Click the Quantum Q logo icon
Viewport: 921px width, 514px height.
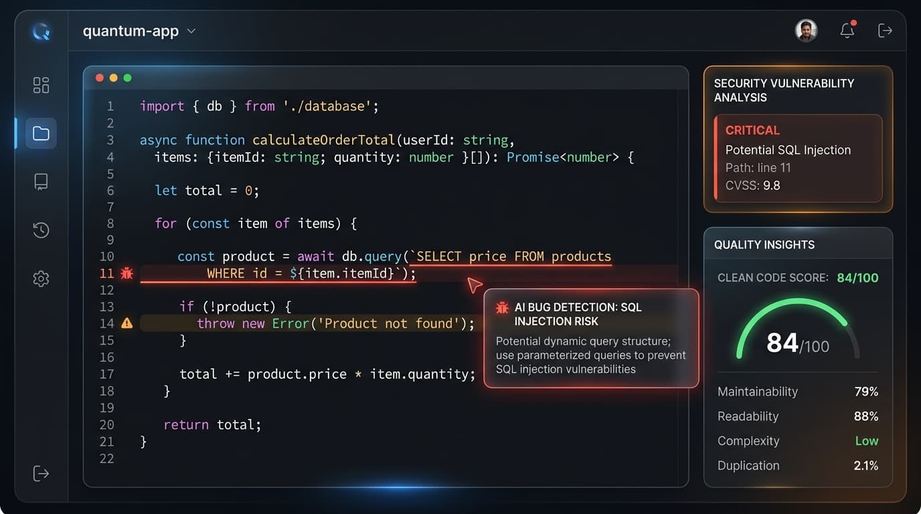[41, 31]
